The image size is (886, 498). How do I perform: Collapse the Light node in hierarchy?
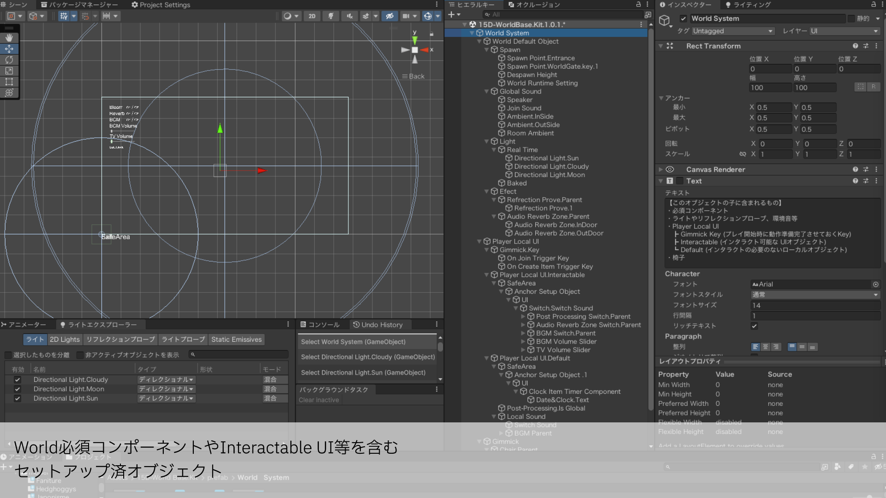click(487, 142)
